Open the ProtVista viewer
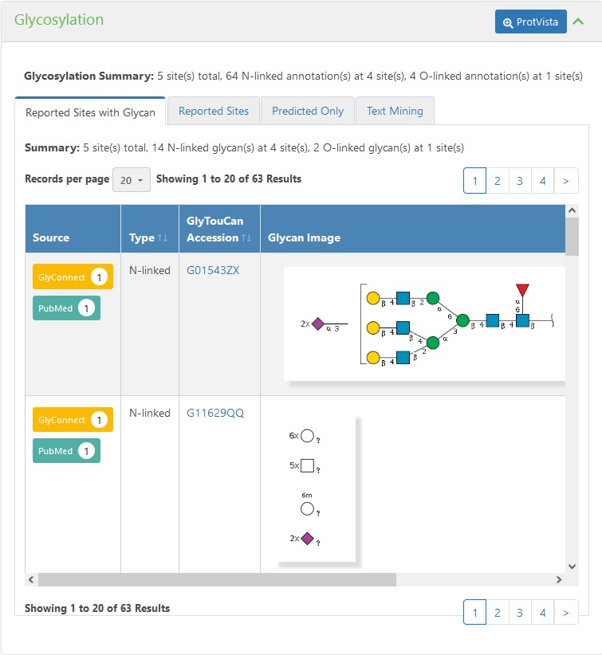Image resolution: width=602 pixels, height=655 pixels. tap(530, 22)
